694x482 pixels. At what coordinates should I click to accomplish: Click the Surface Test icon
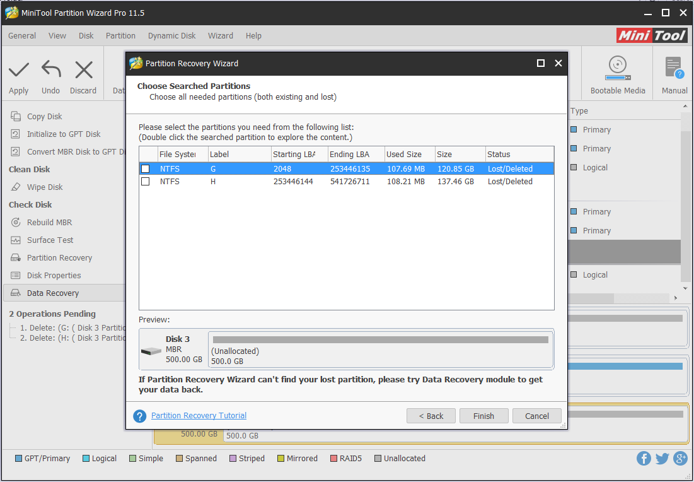tap(16, 240)
